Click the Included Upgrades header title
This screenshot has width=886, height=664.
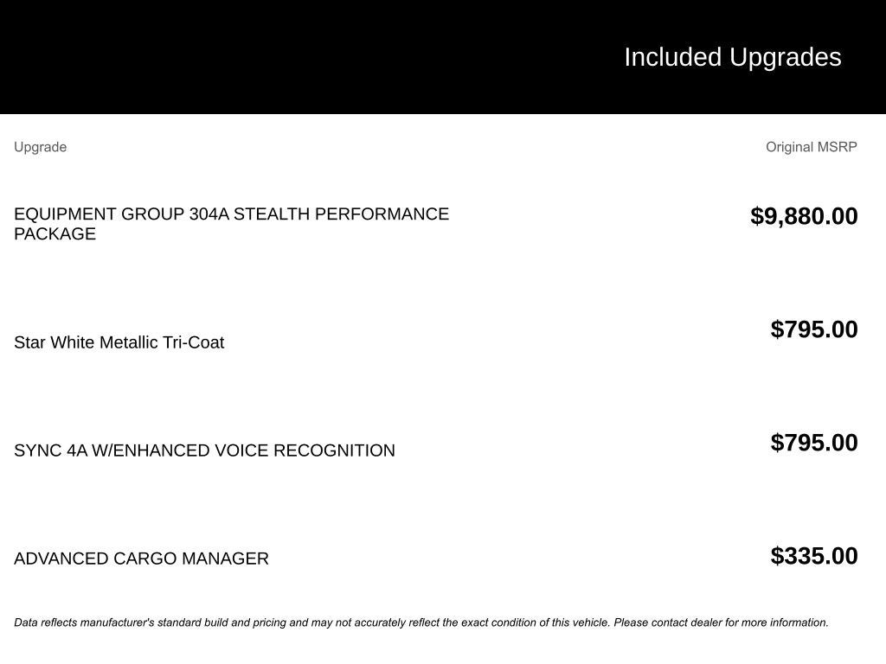click(732, 58)
